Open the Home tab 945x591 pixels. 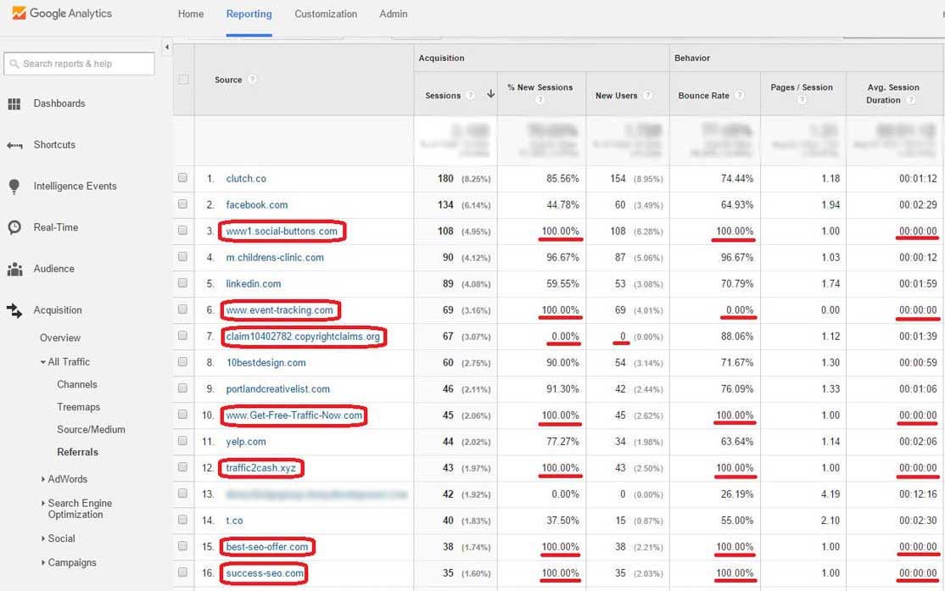click(191, 14)
